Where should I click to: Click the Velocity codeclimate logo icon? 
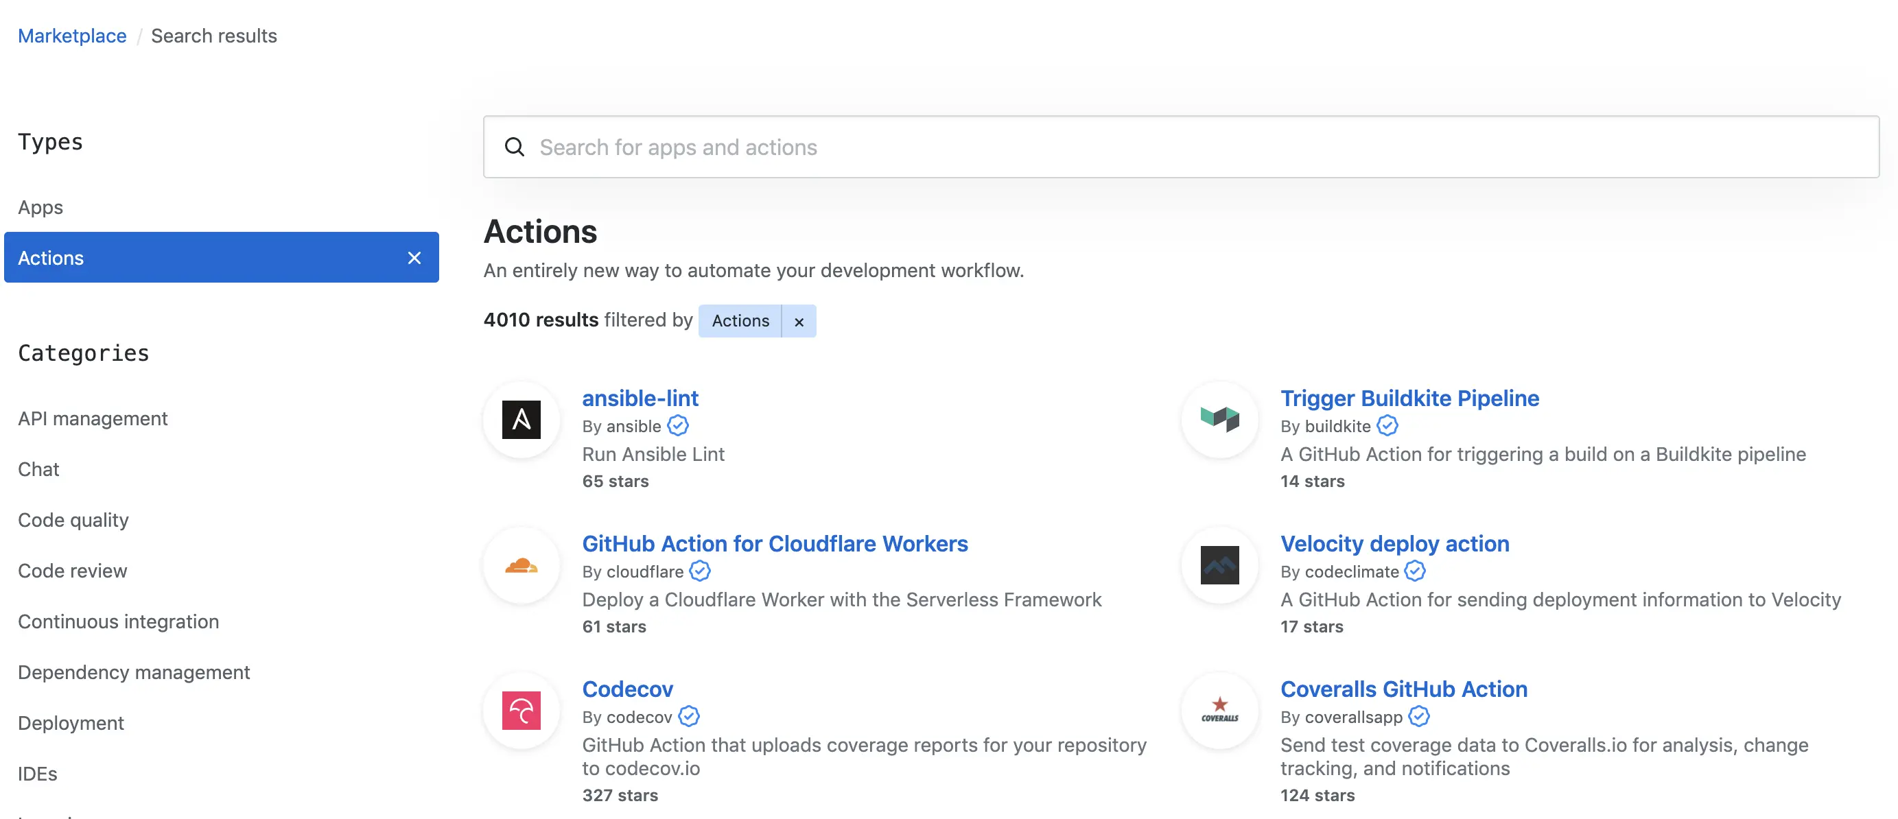(x=1219, y=566)
